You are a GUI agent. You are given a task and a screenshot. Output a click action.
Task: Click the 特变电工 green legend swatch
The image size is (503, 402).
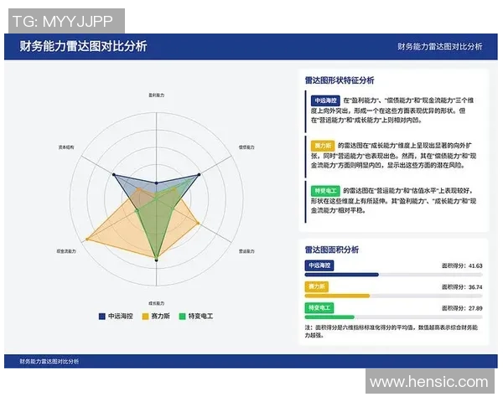(182, 317)
